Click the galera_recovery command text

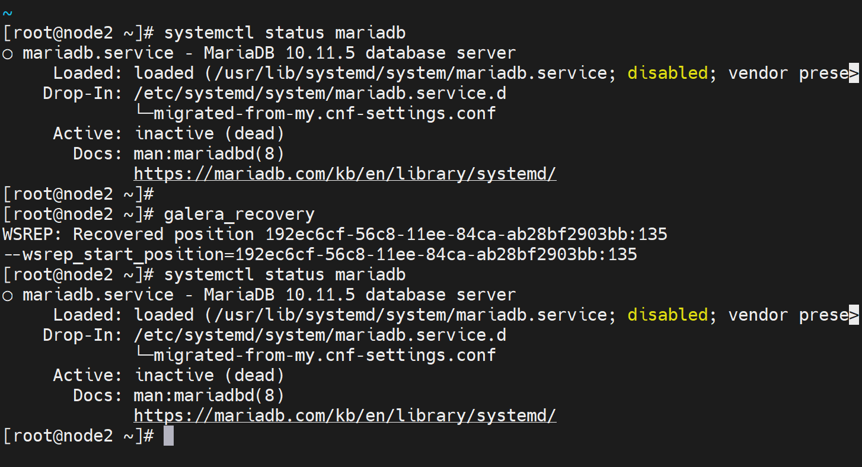(240, 215)
